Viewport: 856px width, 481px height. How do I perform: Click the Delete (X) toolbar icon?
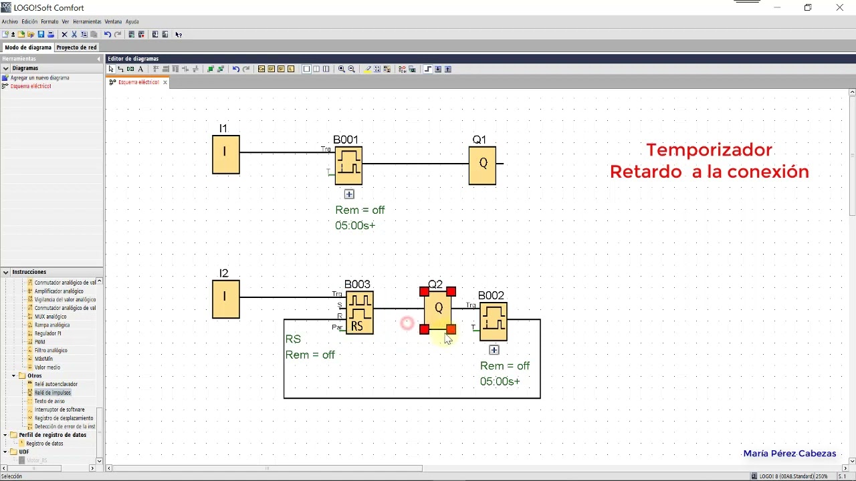coord(64,34)
